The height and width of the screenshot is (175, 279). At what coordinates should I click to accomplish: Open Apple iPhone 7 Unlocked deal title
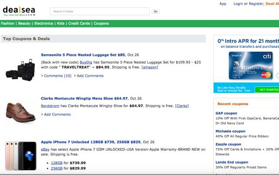pos(91,142)
